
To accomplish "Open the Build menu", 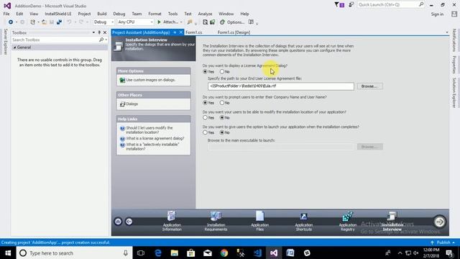I will [x=102, y=14].
